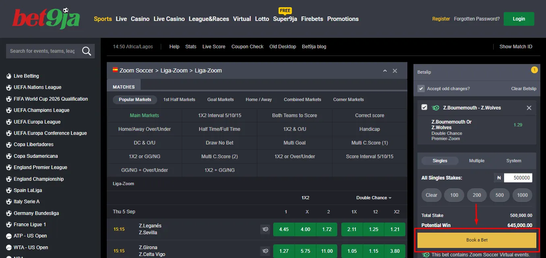Click the search magnifier icon
Image resolution: width=546 pixels, height=258 pixels.
86,51
